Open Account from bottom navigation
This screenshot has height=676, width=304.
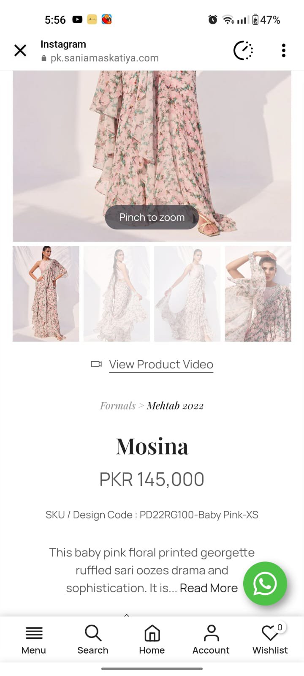coord(211,640)
